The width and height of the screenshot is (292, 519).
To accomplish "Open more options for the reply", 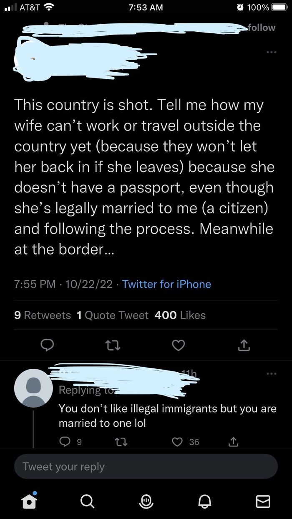I will (272, 373).
